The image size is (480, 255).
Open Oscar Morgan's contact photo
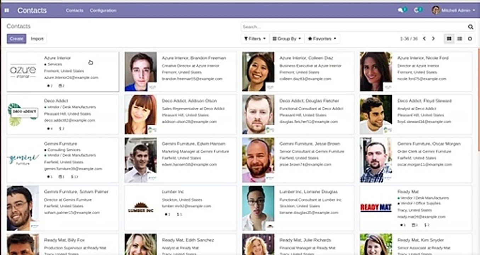376,160
